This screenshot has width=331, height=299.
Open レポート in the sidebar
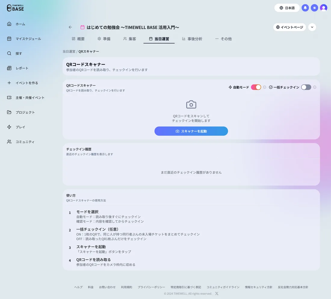pos(22,68)
